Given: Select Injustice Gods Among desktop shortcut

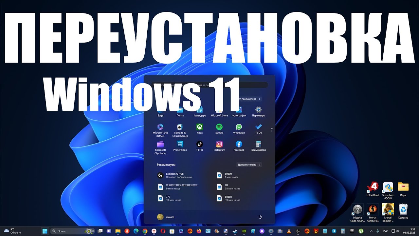Looking at the screenshot, I should coord(357,213).
